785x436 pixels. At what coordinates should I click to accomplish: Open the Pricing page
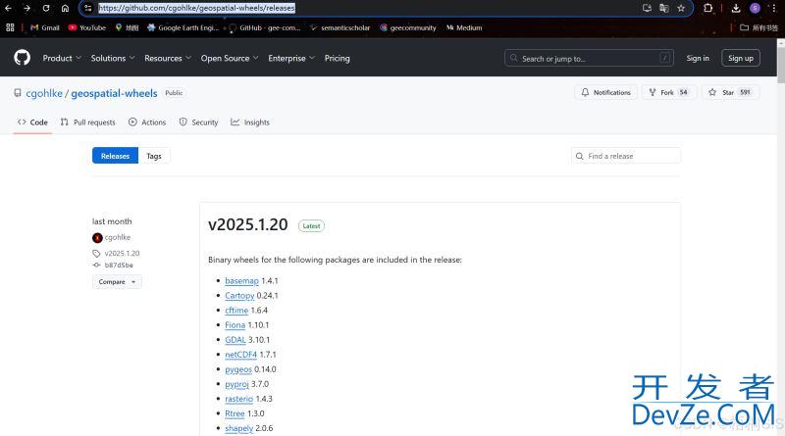tap(337, 58)
